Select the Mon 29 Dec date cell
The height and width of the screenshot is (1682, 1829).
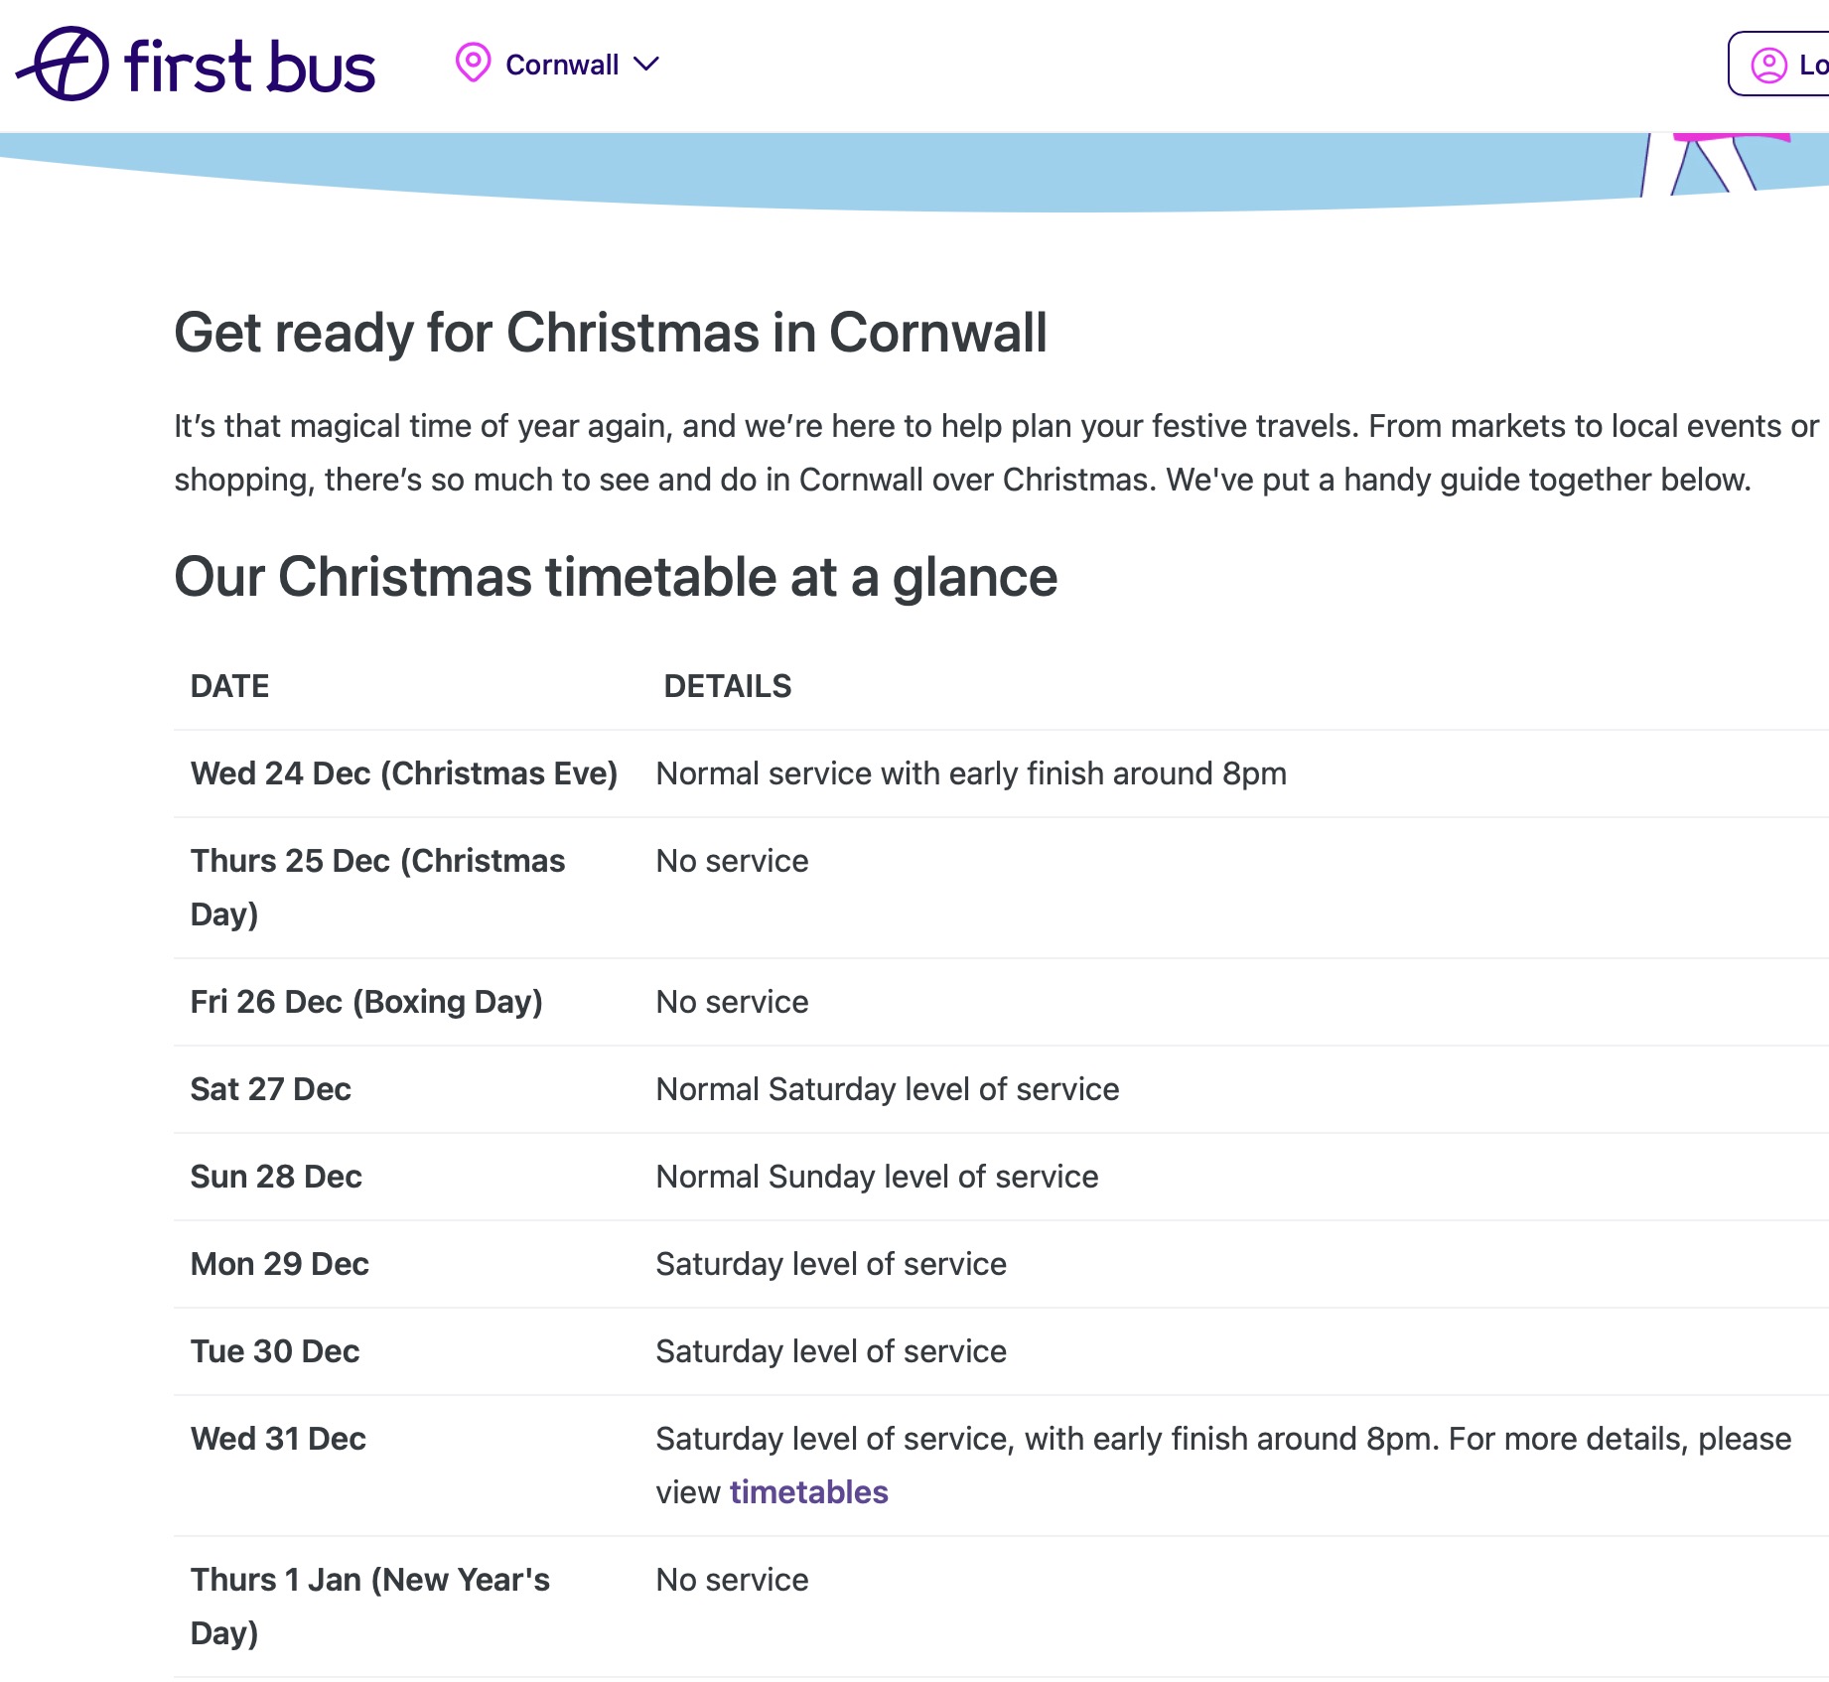pyautogui.click(x=279, y=1264)
